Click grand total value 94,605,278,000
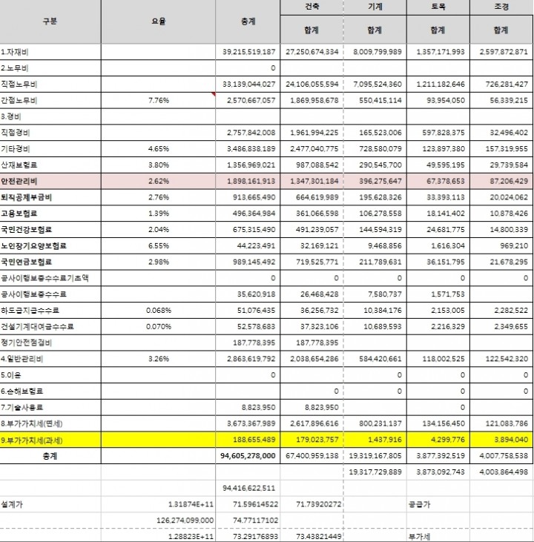 pos(248,456)
